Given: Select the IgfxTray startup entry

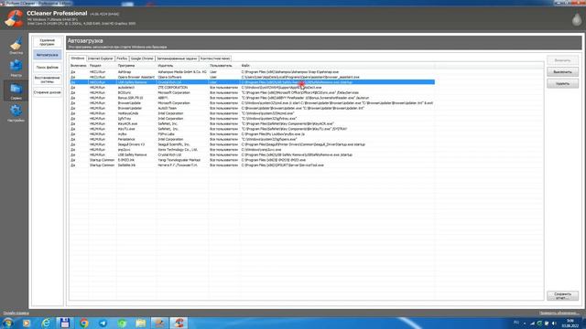Looking at the screenshot, I should click(253, 118).
